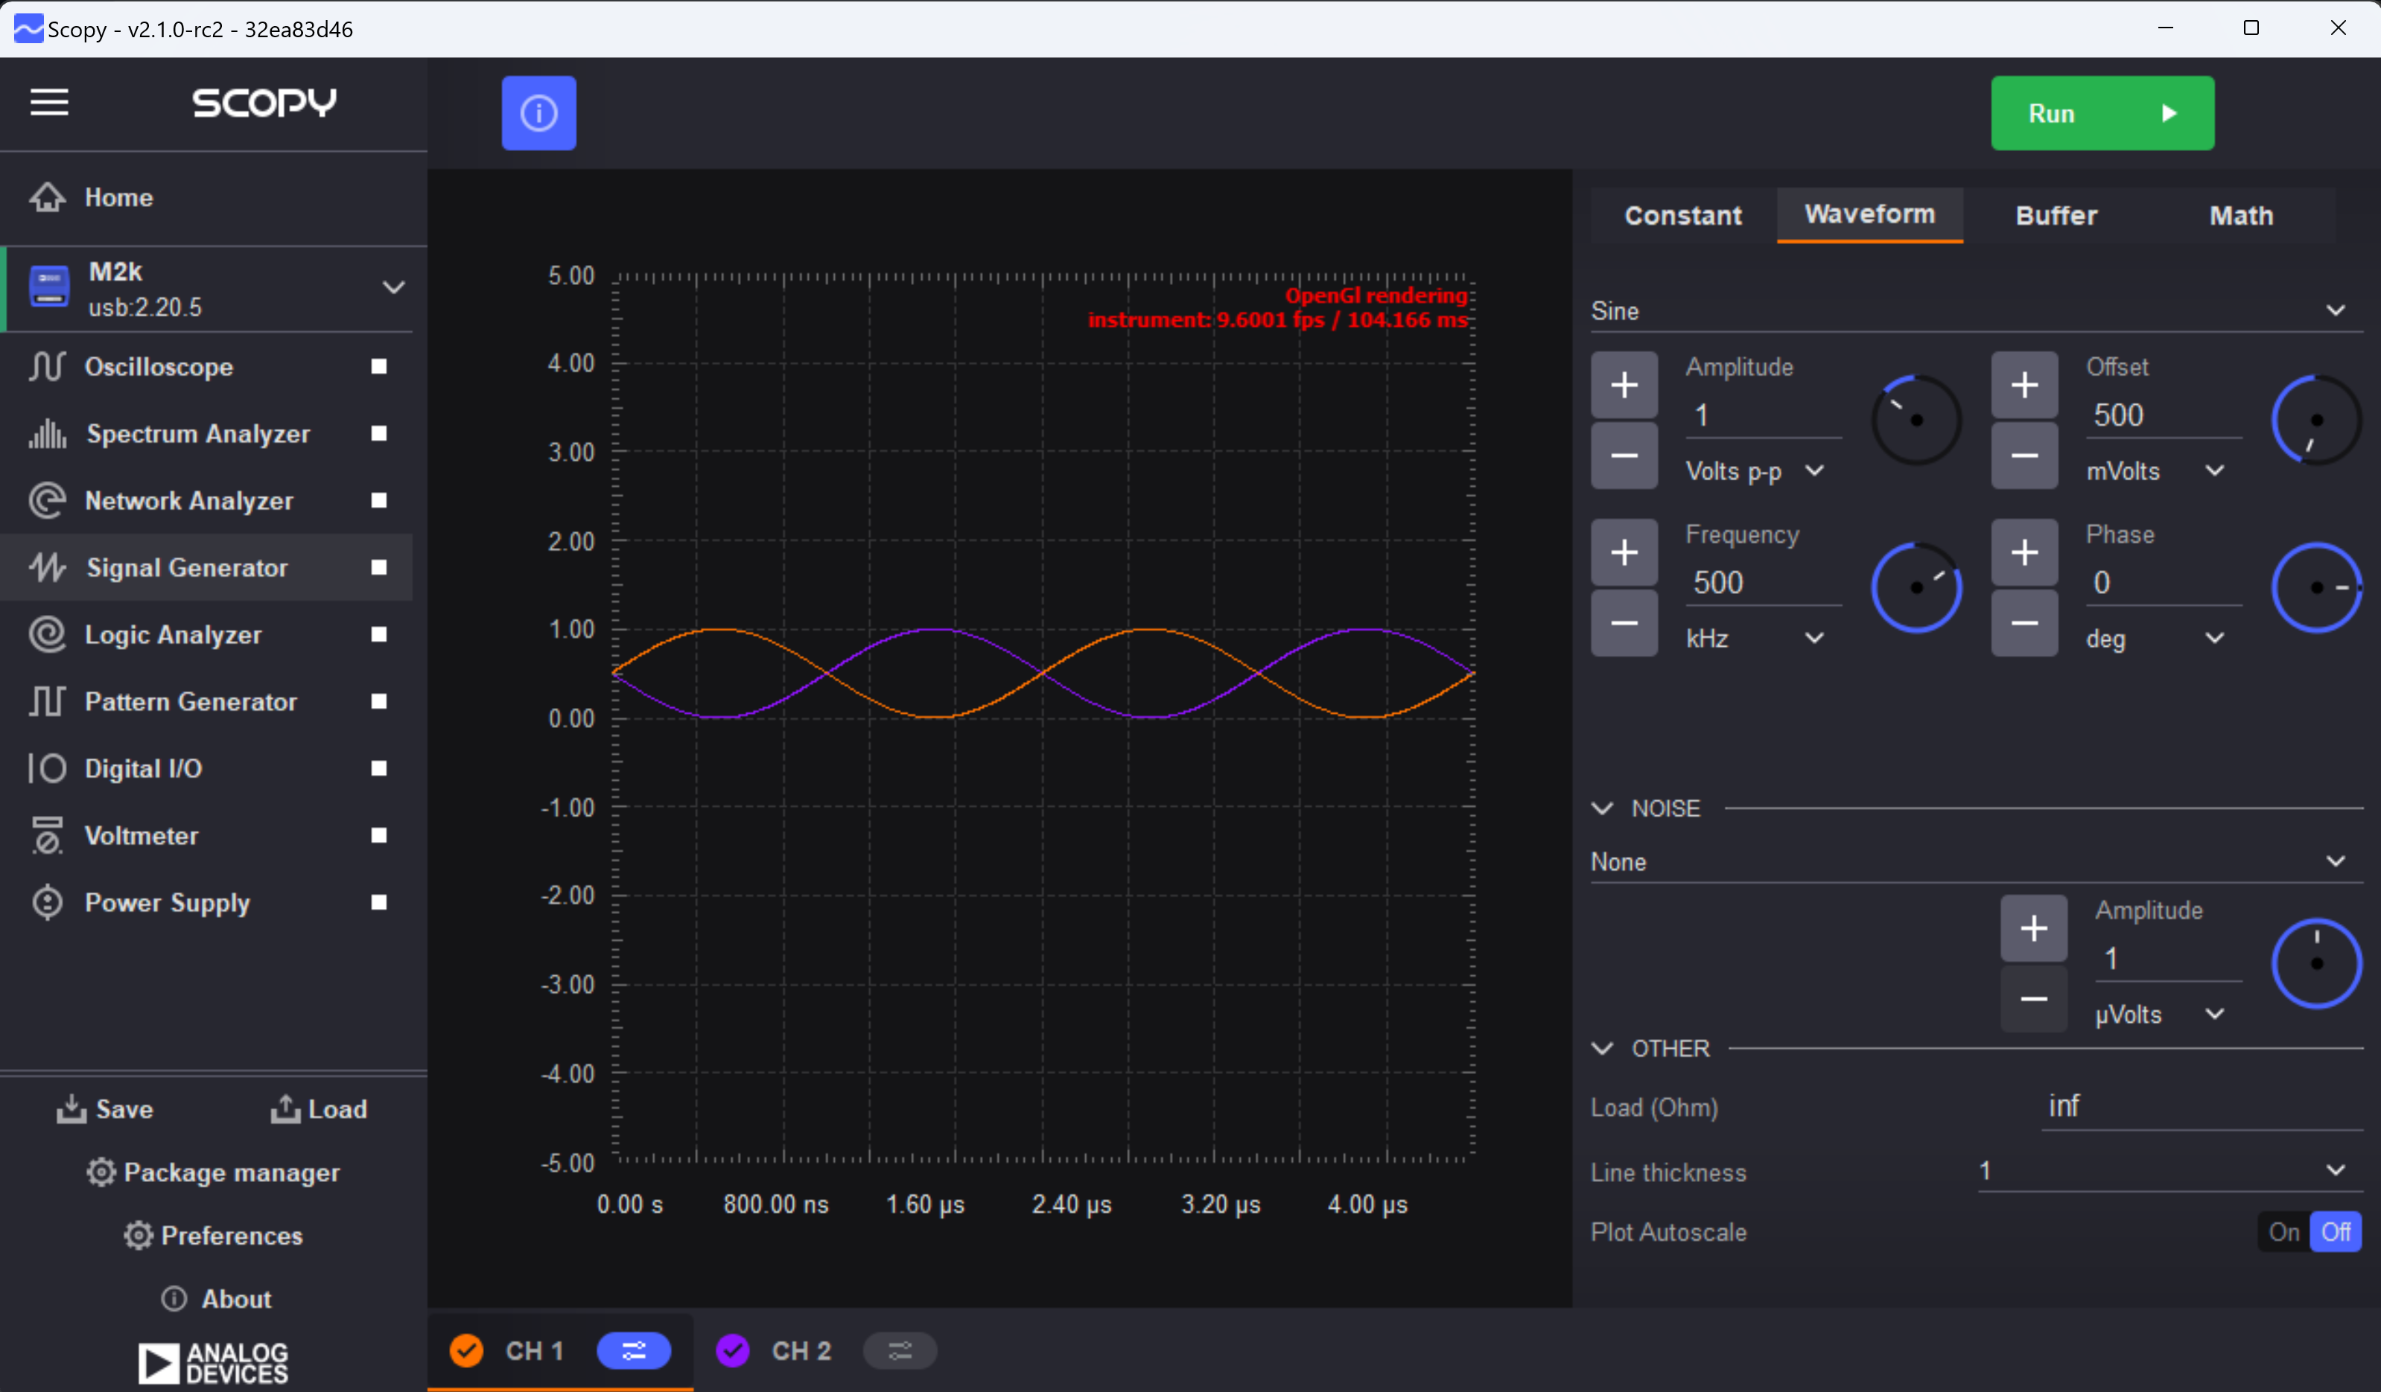Viewport: 2381px width, 1392px height.
Task: Open the About page
Action: click(217, 1298)
